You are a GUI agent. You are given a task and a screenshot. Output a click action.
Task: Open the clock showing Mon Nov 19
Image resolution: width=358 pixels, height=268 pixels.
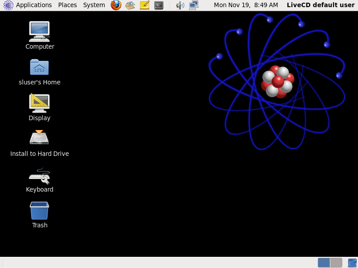pos(246,5)
